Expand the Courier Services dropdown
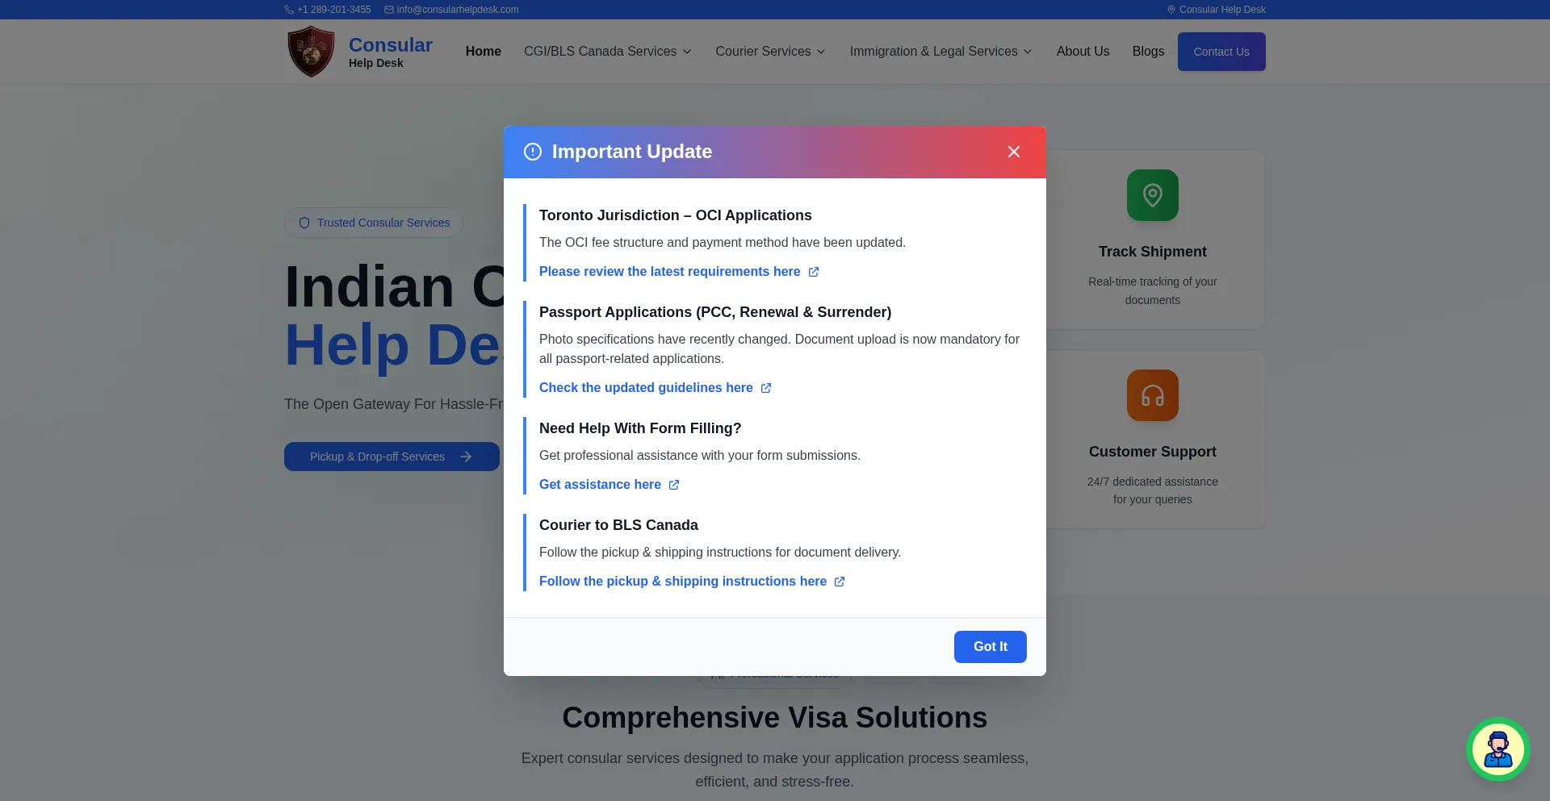Image resolution: width=1550 pixels, height=801 pixels. [771, 52]
